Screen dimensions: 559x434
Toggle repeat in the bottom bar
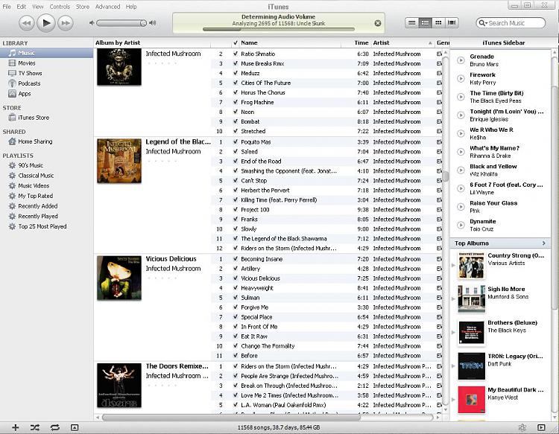pos(55,427)
